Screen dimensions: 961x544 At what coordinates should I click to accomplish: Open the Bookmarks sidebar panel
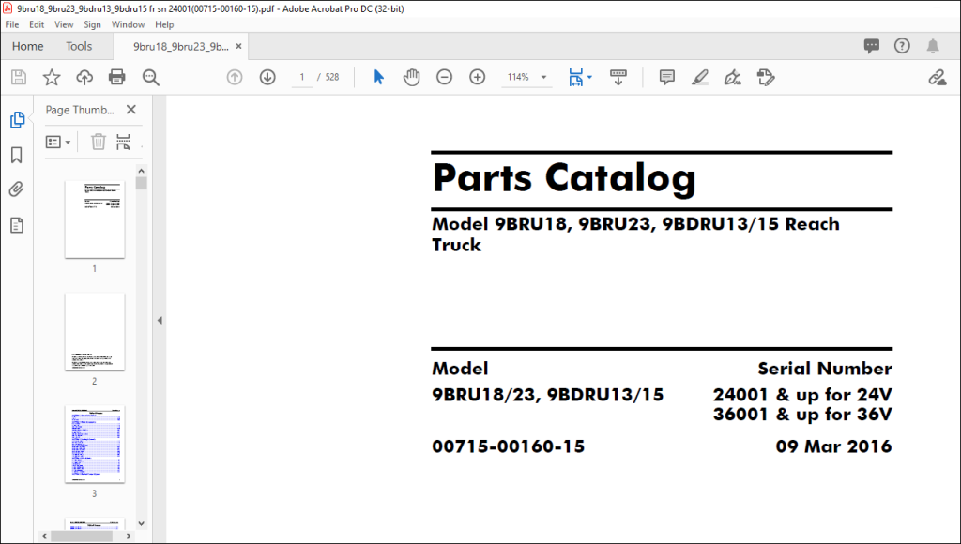(x=17, y=155)
